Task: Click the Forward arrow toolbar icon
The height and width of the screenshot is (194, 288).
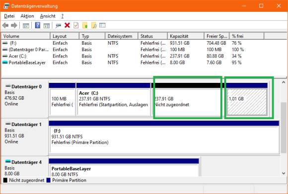Action: (14, 25)
